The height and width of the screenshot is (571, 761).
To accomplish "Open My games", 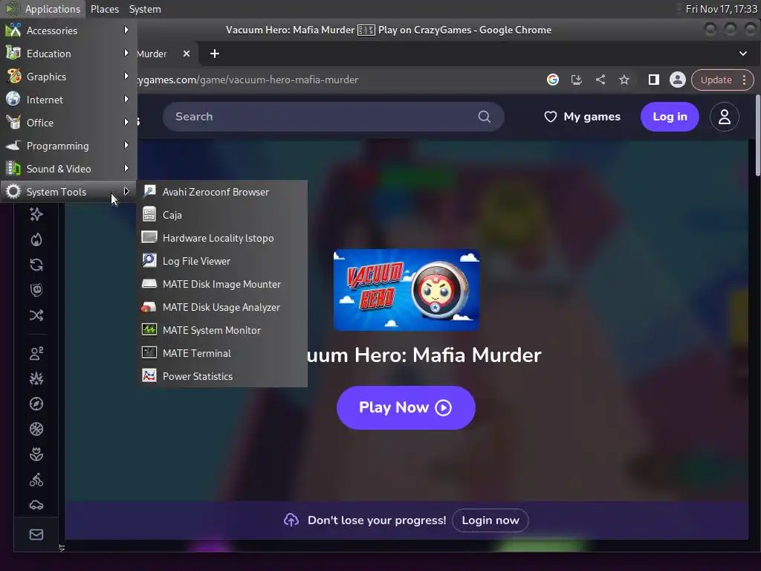I will click(x=583, y=117).
